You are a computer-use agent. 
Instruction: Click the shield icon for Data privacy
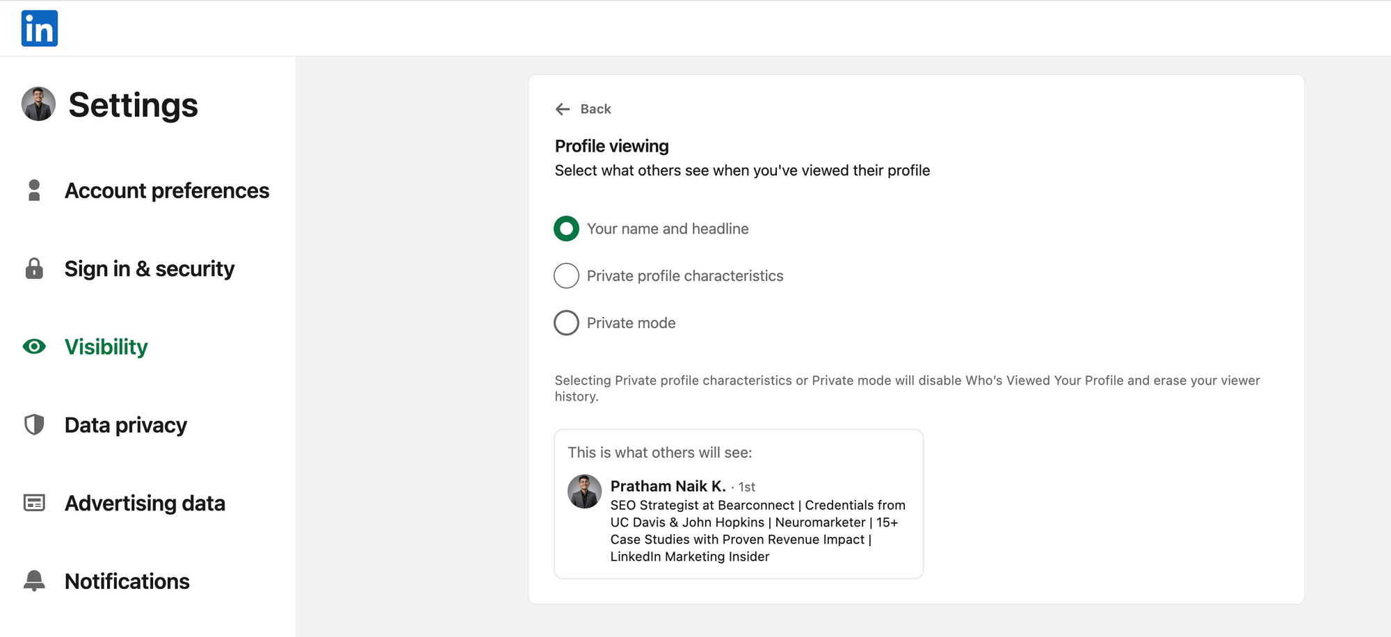point(34,425)
